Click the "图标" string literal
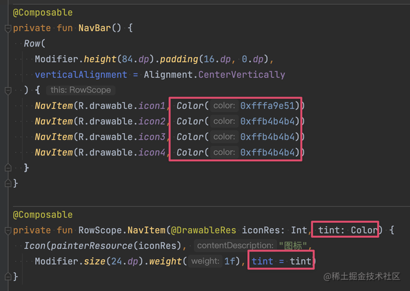 pos(293,246)
